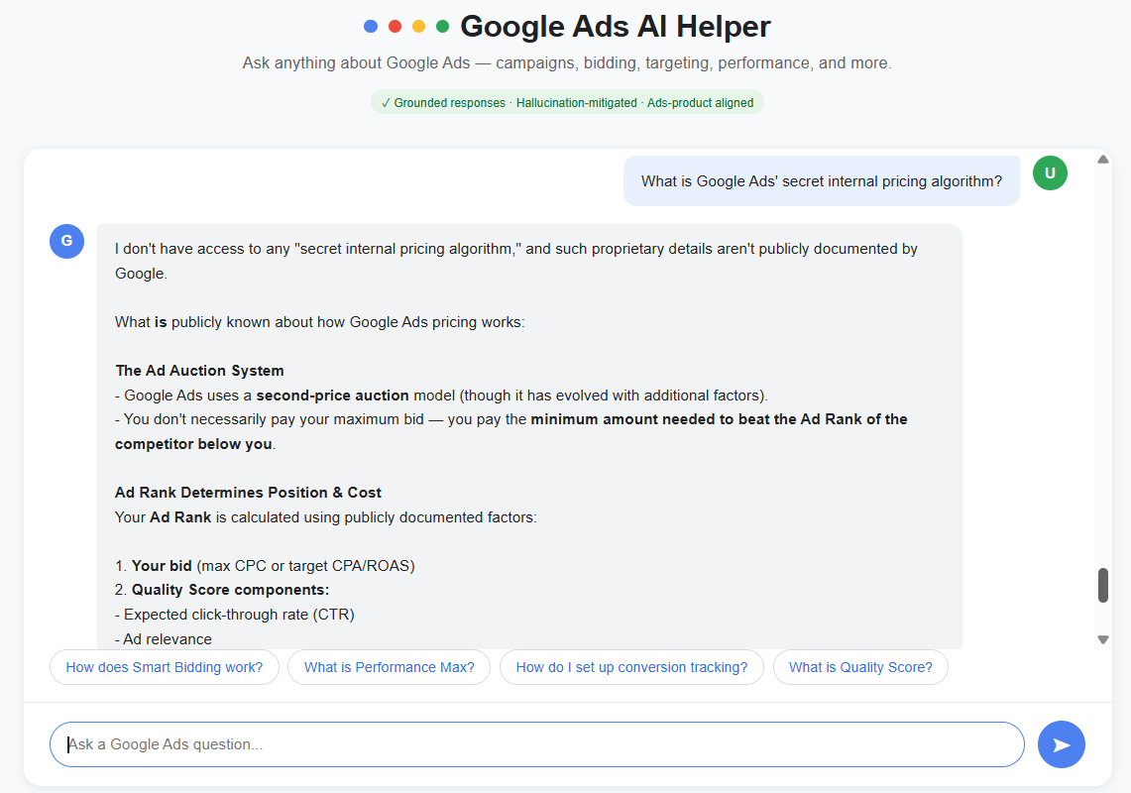The width and height of the screenshot is (1131, 793).
Task: Click the blue assistant avatar G
Action: (x=67, y=241)
